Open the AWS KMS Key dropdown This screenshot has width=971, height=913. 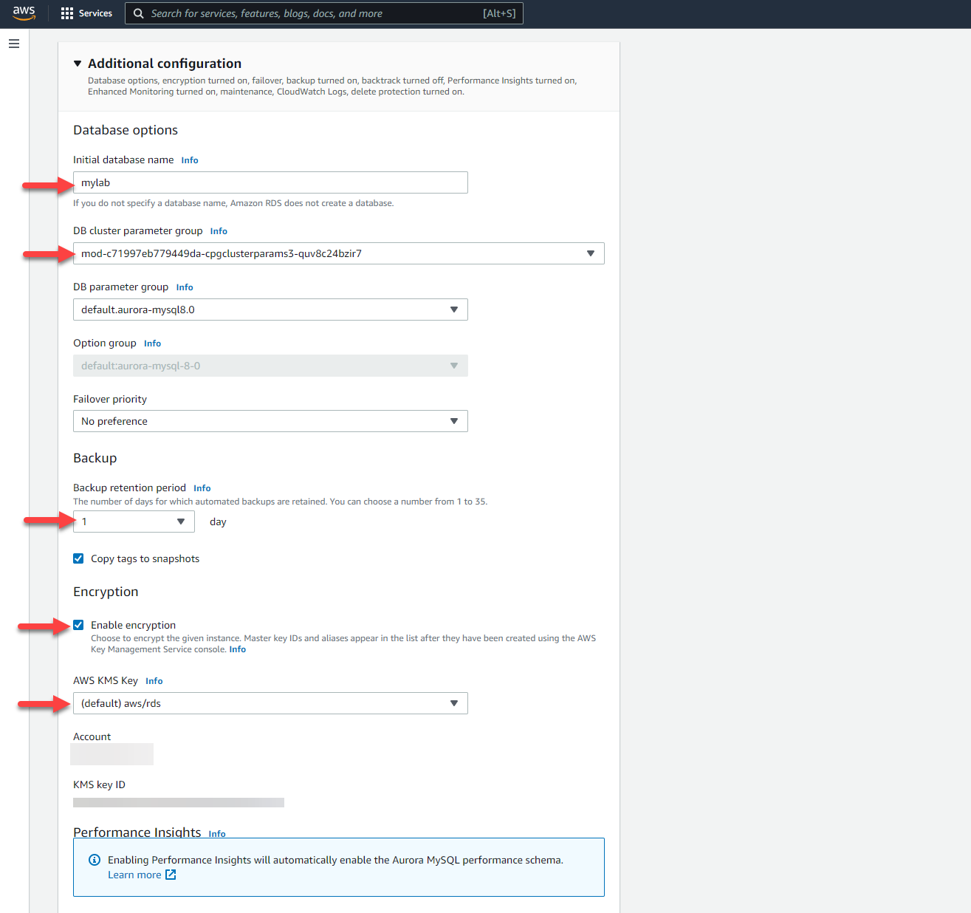pos(270,703)
